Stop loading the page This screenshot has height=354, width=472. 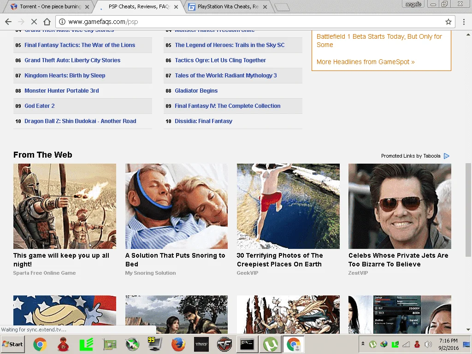34,22
